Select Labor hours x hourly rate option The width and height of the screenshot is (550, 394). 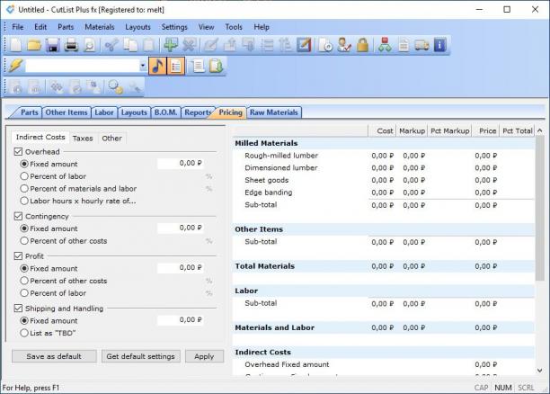[78, 201]
